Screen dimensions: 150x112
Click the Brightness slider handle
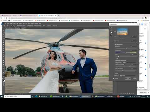(126, 49)
